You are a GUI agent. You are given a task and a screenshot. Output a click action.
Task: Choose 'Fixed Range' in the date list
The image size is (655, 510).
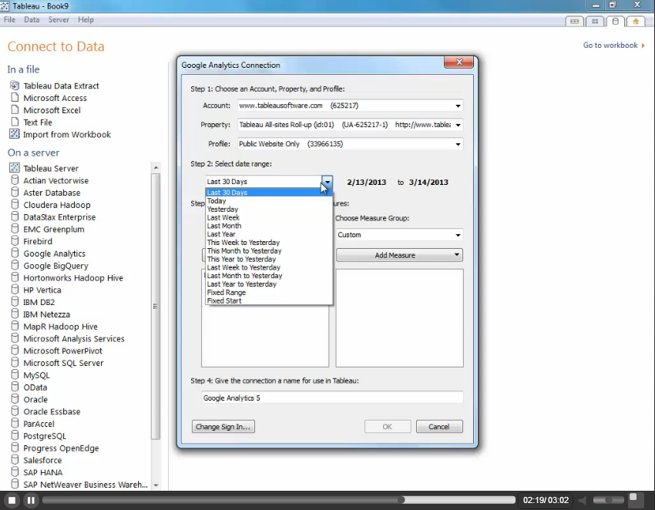227,293
